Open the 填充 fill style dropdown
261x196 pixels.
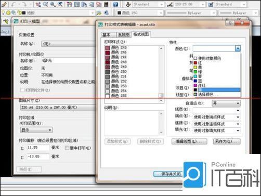tap(217, 130)
